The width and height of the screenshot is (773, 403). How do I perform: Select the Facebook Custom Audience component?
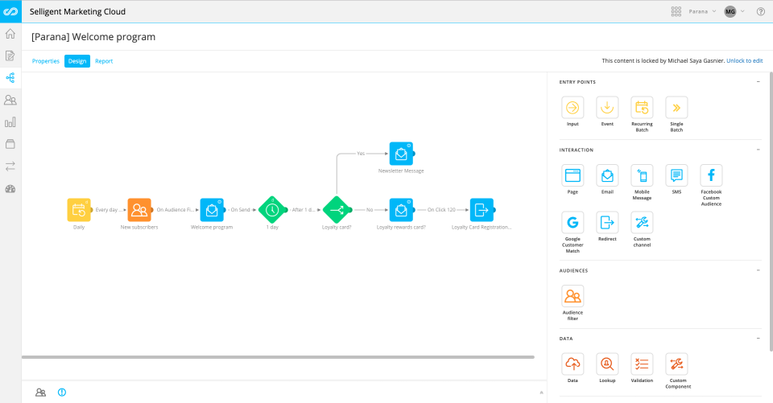[x=711, y=175]
